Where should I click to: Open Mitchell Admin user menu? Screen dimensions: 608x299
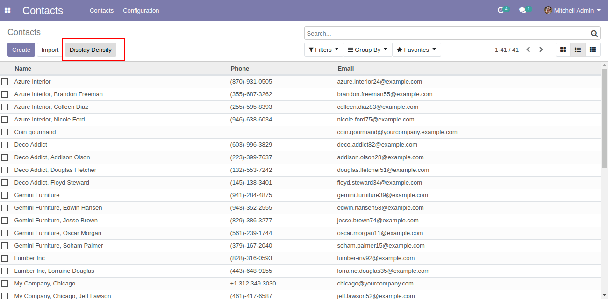point(572,10)
